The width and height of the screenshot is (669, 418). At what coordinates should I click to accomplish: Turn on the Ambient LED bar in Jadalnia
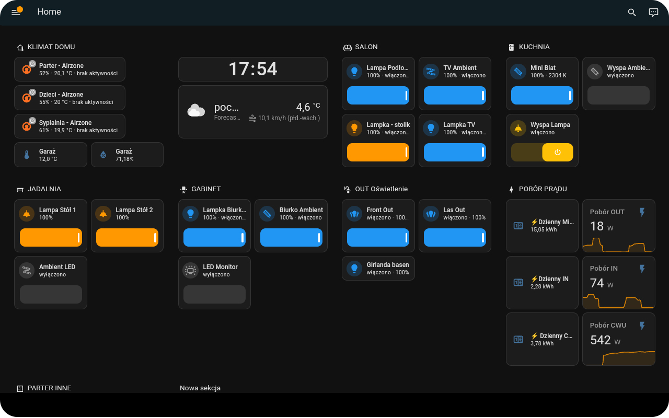(x=51, y=294)
